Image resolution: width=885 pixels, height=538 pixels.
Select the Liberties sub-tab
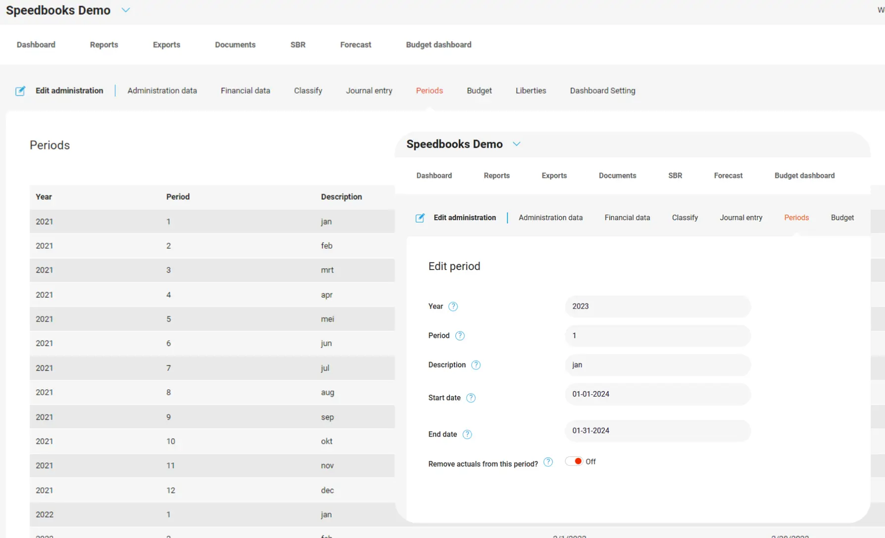(531, 90)
